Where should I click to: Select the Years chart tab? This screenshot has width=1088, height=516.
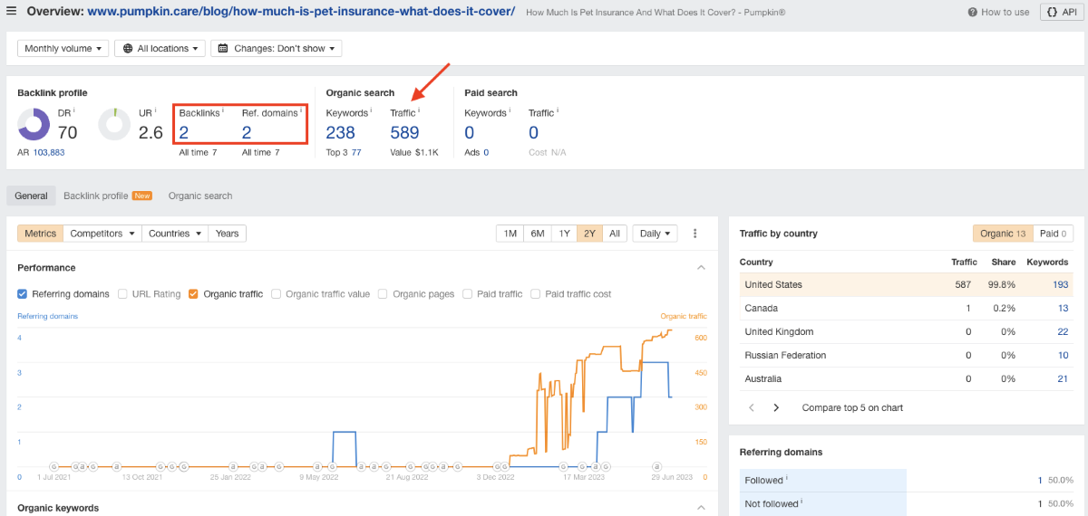point(228,234)
